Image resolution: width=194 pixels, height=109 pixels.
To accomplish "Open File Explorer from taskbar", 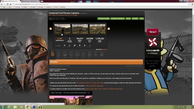I will click(15, 107).
